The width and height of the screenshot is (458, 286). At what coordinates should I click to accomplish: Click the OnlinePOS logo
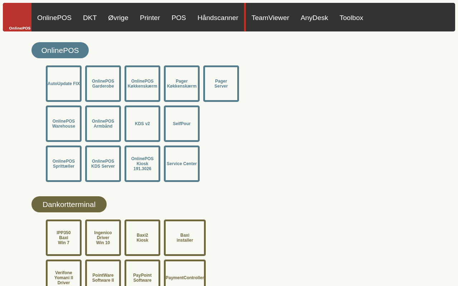point(17,17)
